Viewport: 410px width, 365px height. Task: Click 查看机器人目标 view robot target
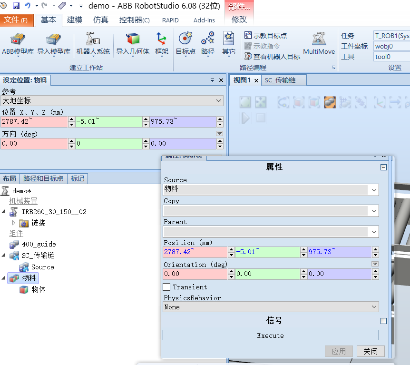(x=272, y=57)
